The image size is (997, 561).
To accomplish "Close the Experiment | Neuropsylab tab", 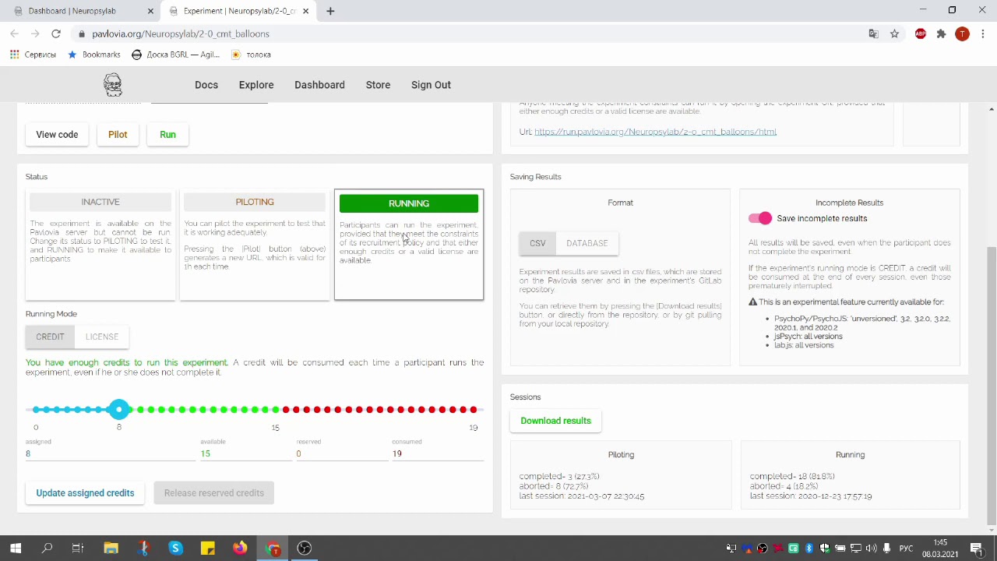I will tap(306, 11).
